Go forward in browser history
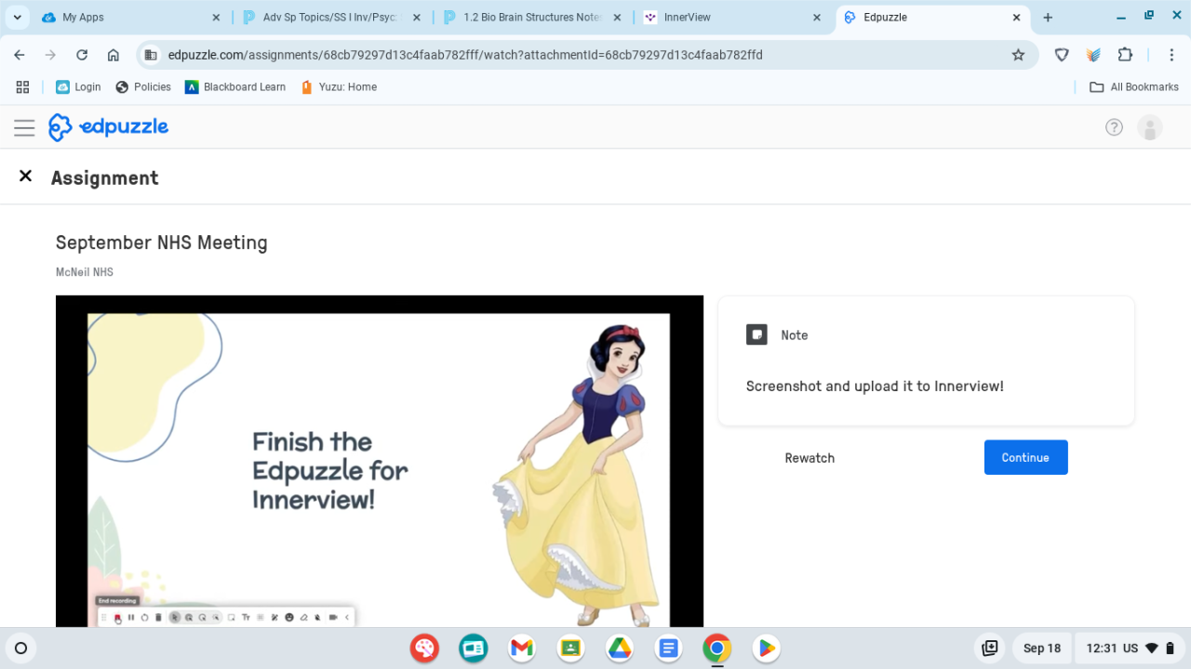 tap(50, 55)
